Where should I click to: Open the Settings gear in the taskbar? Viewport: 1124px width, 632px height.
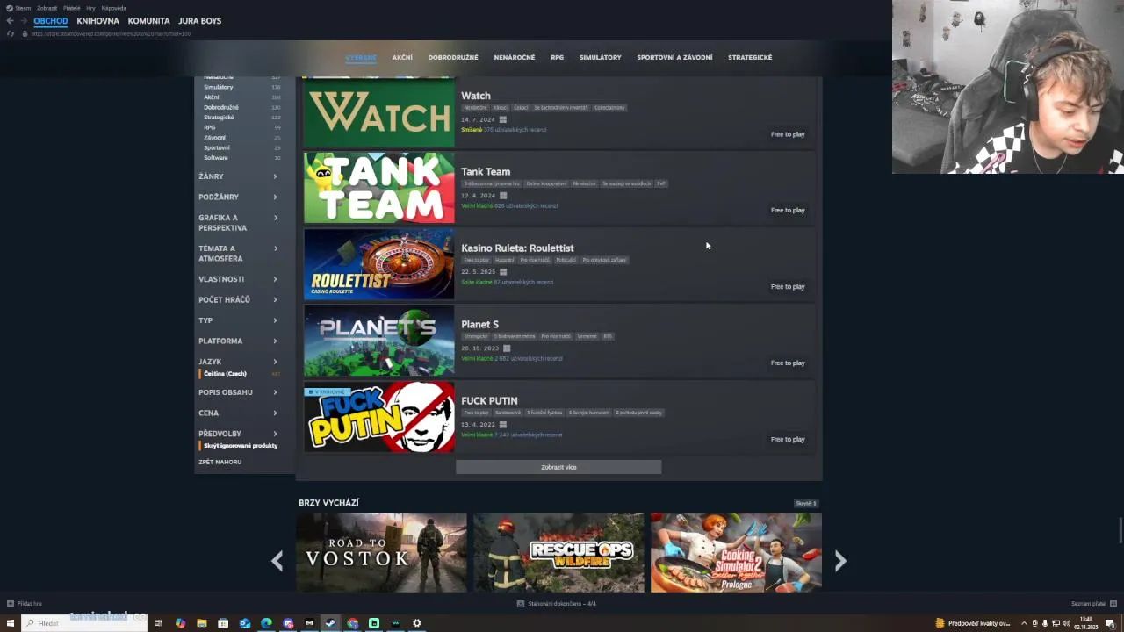coord(416,623)
